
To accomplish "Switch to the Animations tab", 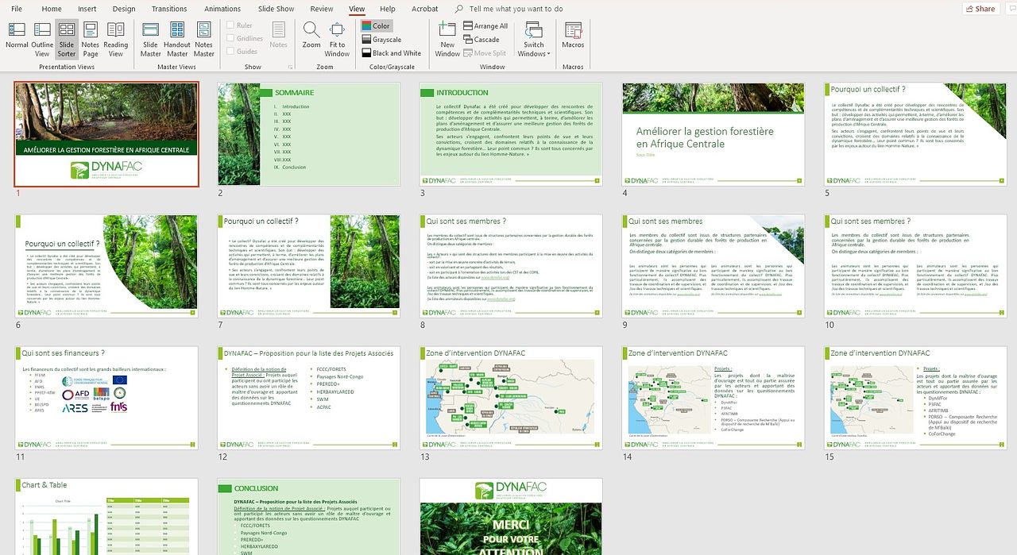I will coord(222,9).
